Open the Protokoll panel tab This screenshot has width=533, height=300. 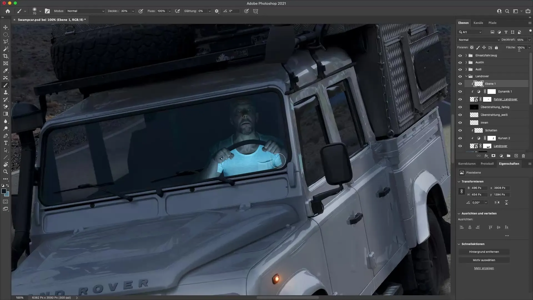[x=487, y=164]
